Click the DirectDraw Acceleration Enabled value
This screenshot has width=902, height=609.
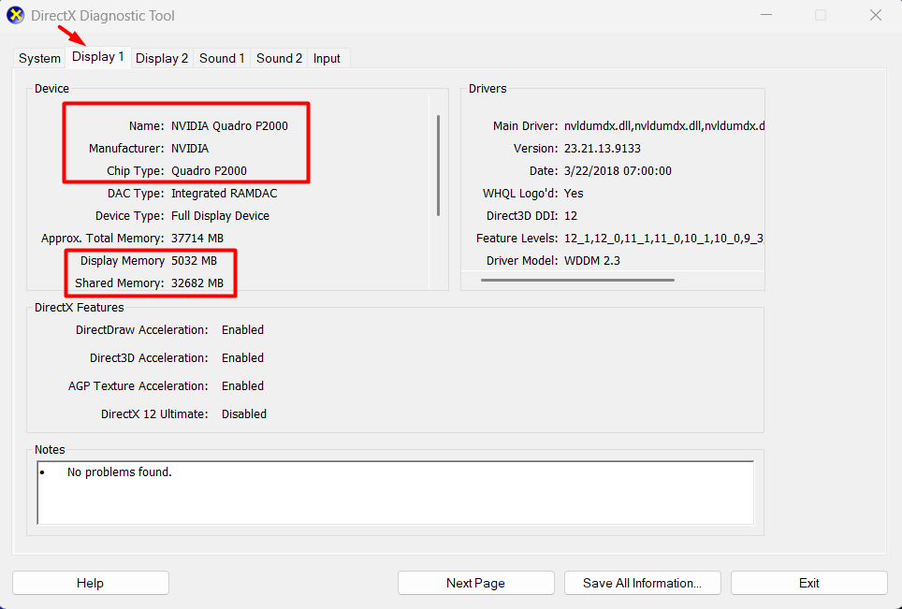(242, 330)
